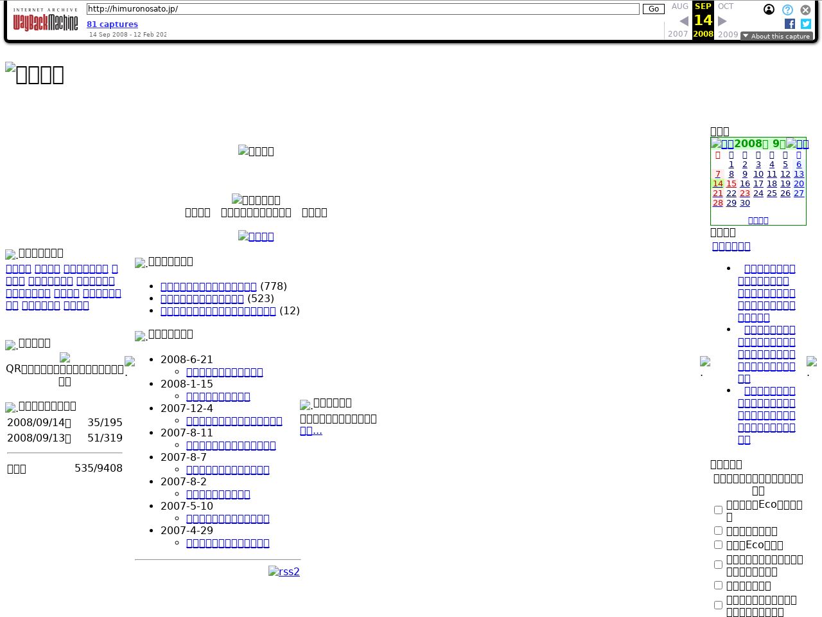Click the Wayback Machine logo
Image resolution: width=822 pixels, height=617 pixels.
click(x=46, y=21)
